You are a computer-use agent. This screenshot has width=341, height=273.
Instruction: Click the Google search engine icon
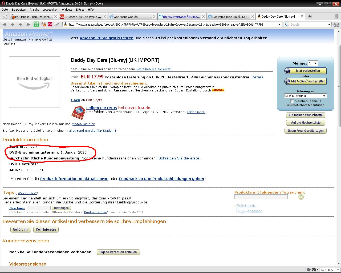[287, 24]
